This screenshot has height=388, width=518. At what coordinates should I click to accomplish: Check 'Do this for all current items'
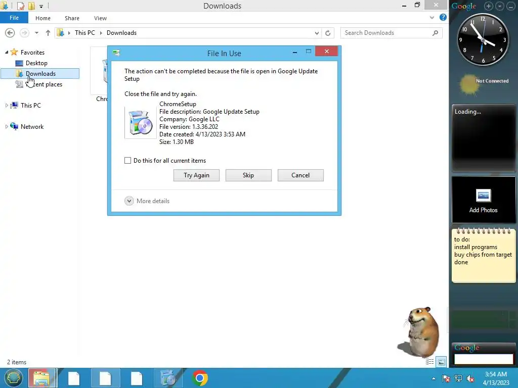click(127, 160)
